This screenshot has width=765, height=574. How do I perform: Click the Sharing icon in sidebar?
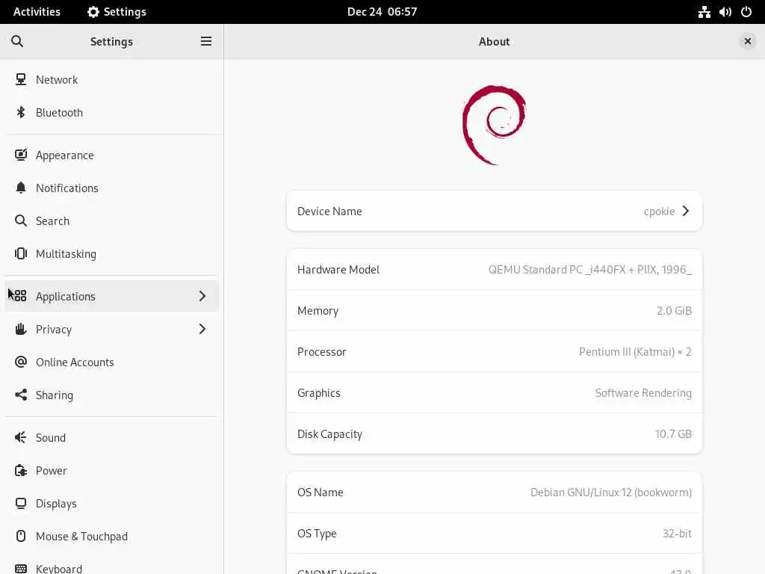click(20, 395)
